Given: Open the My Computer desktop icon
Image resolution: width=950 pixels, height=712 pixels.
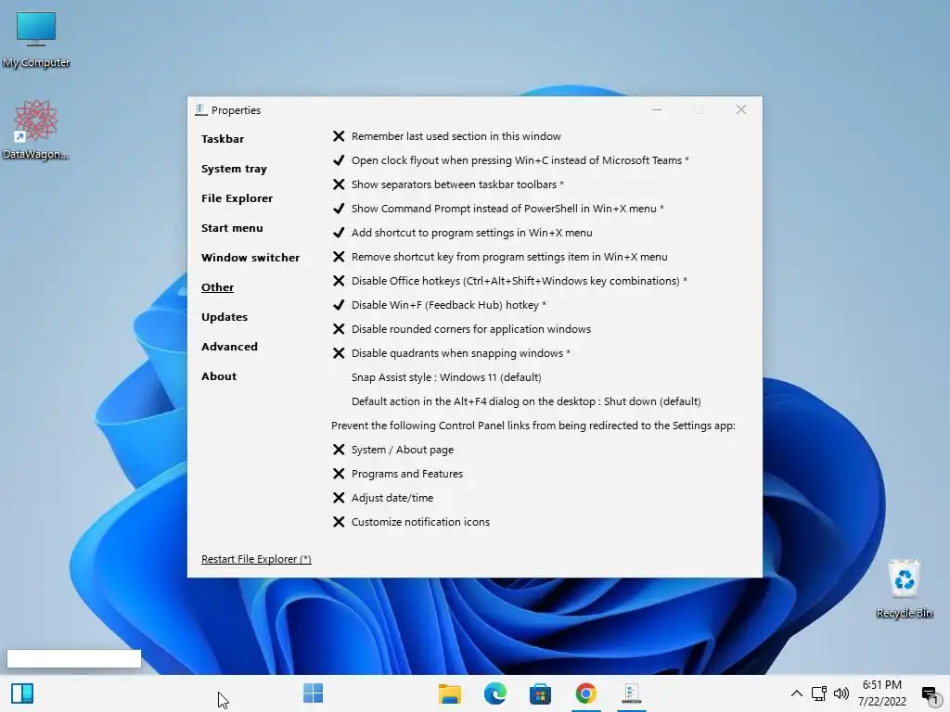Looking at the screenshot, I should tap(36, 39).
